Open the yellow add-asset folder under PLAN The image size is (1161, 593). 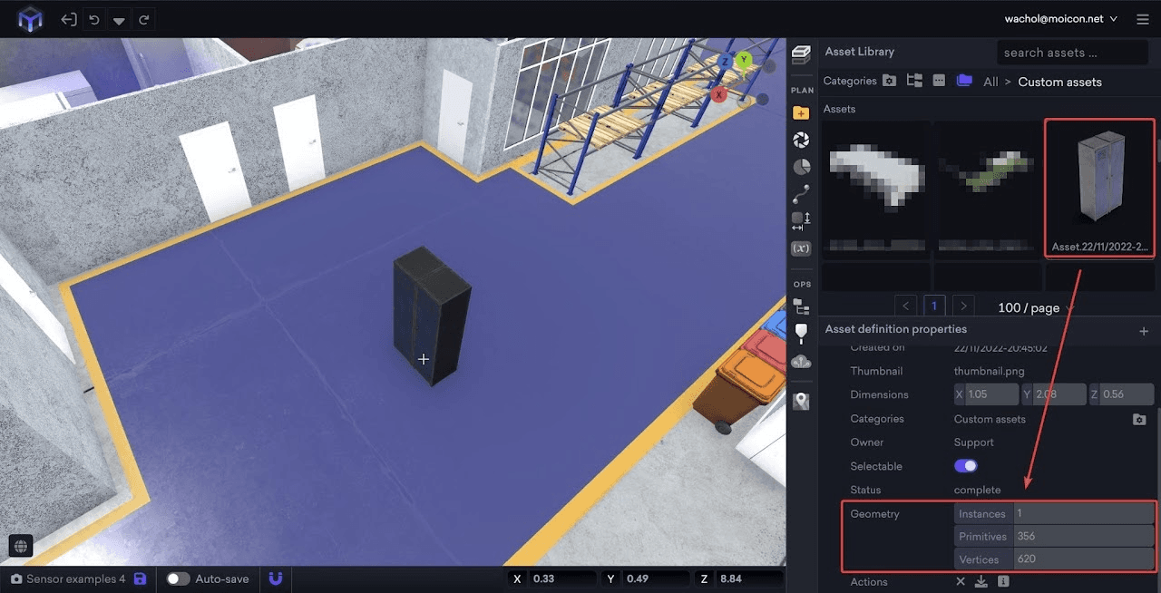801,113
